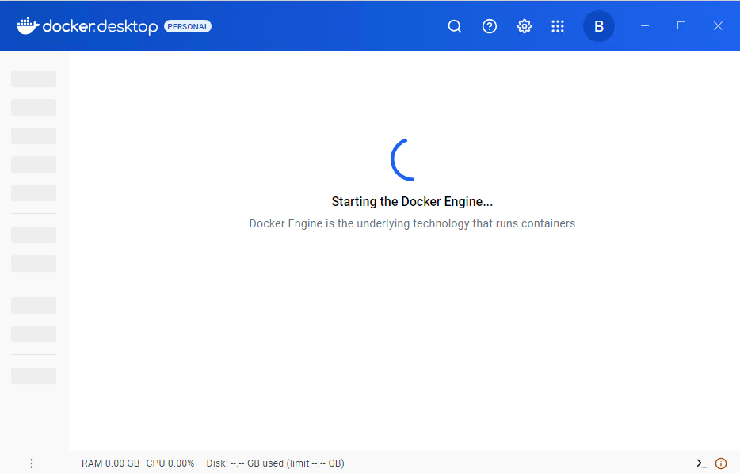Viewport: 740px width, 473px height.
Task: Close the Docker Desktop window
Action: click(718, 26)
